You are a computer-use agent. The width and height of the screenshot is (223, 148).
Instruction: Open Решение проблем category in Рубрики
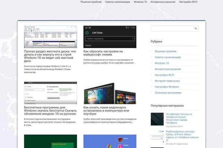pos(165,51)
